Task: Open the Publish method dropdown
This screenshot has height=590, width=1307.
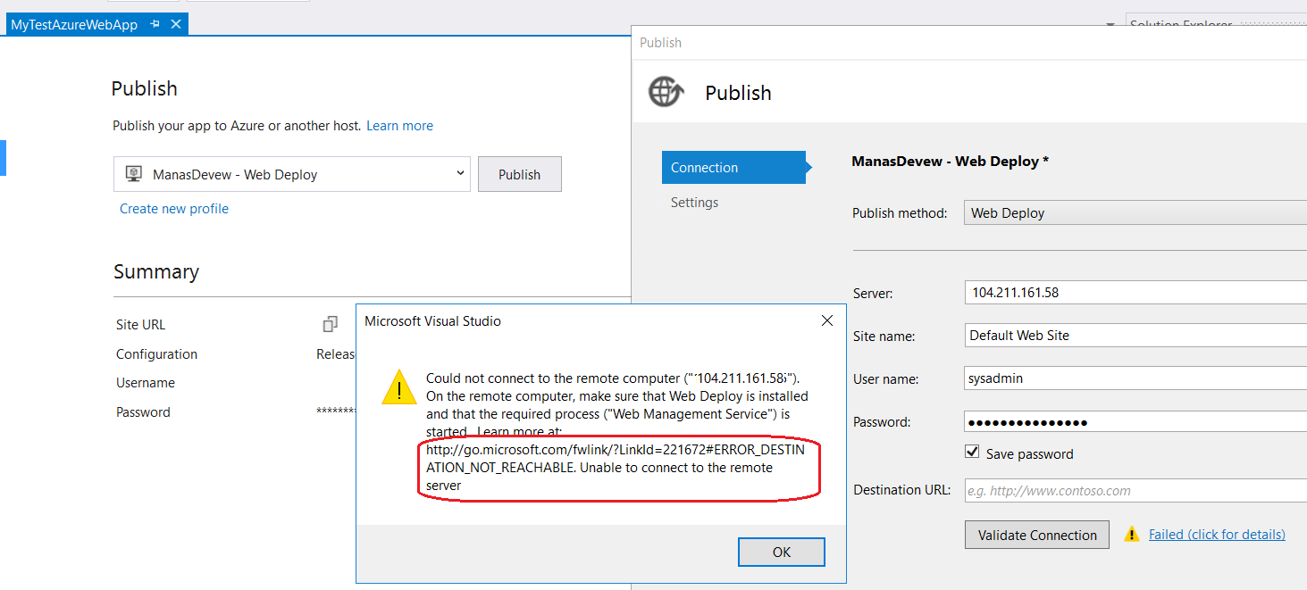Action: tap(1135, 213)
